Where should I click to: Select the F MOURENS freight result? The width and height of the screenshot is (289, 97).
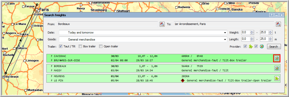163,78
